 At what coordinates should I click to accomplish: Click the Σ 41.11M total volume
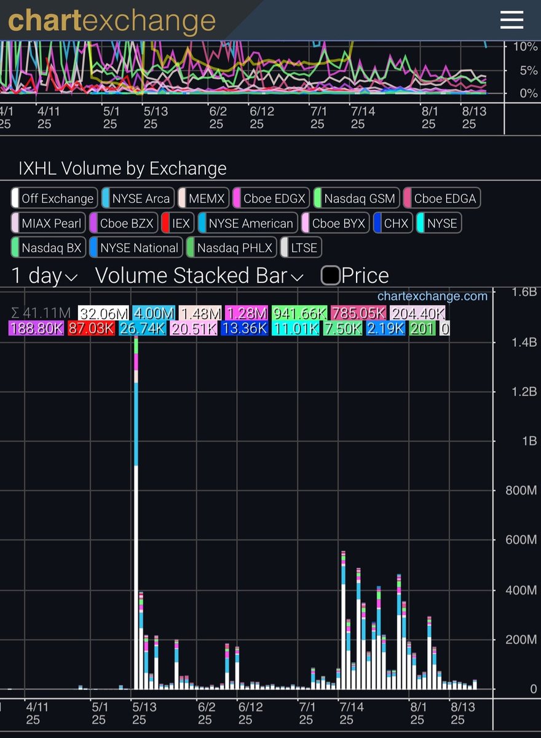pyautogui.click(x=42, y=313)
